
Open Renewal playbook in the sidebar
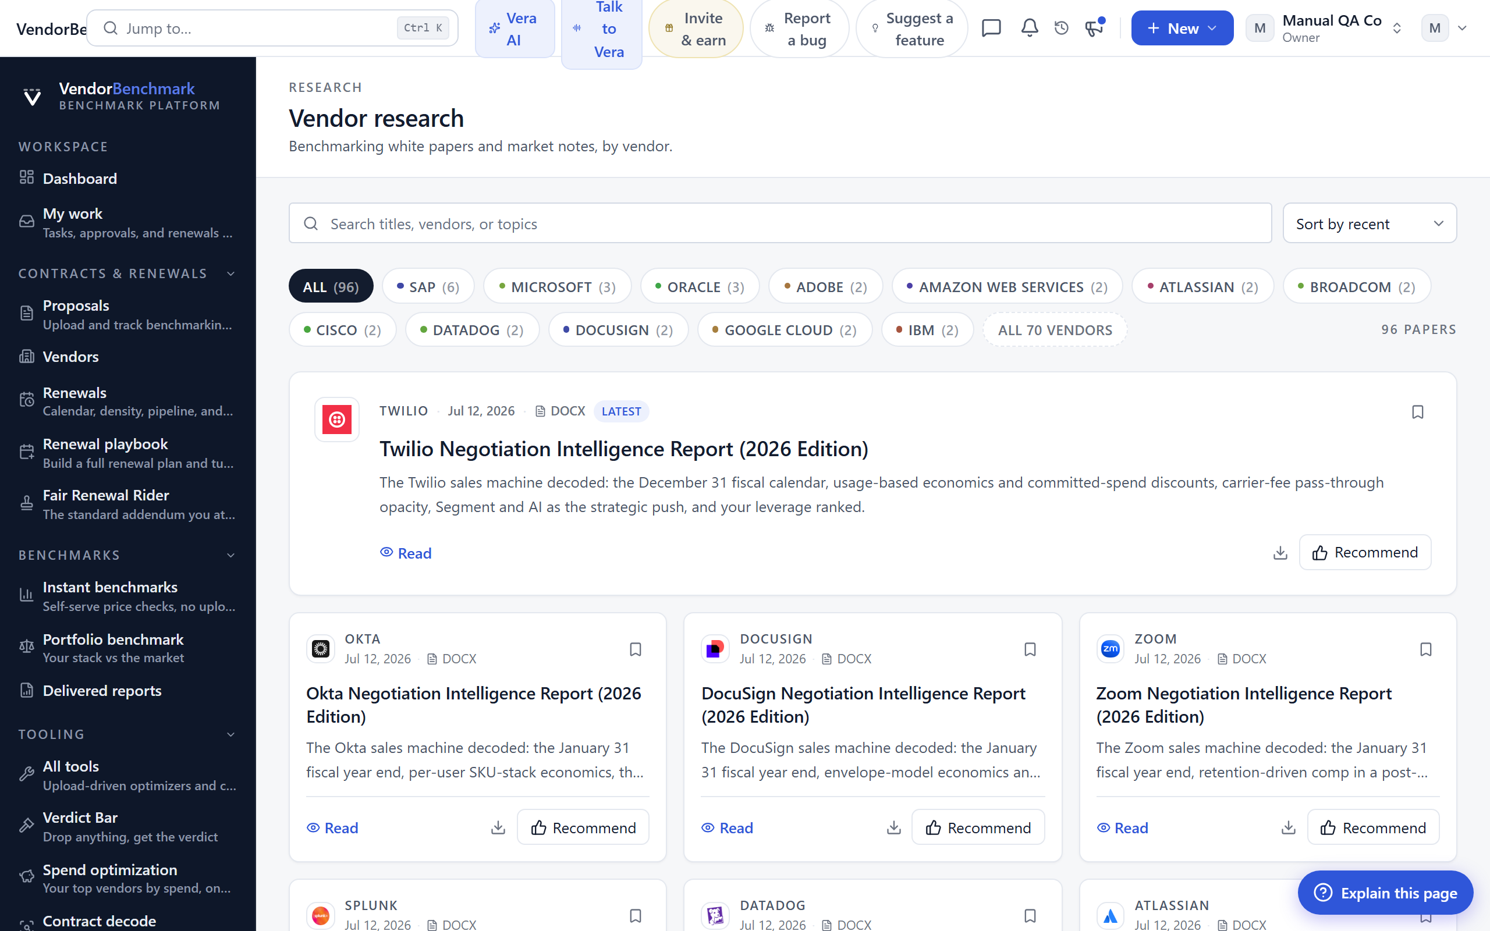coord(127,453)
